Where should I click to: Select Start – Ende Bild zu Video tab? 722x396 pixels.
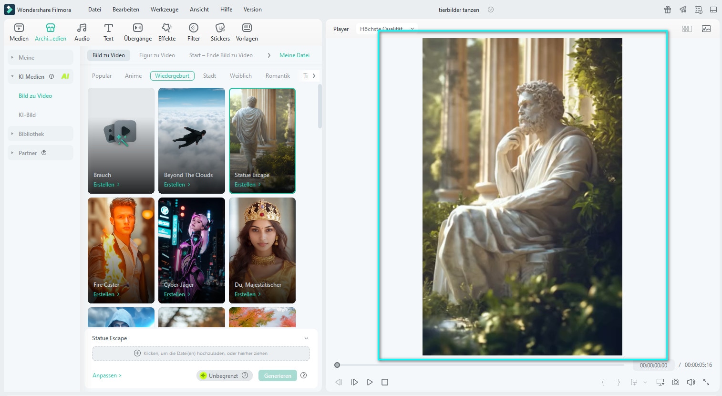click(221, 55)
